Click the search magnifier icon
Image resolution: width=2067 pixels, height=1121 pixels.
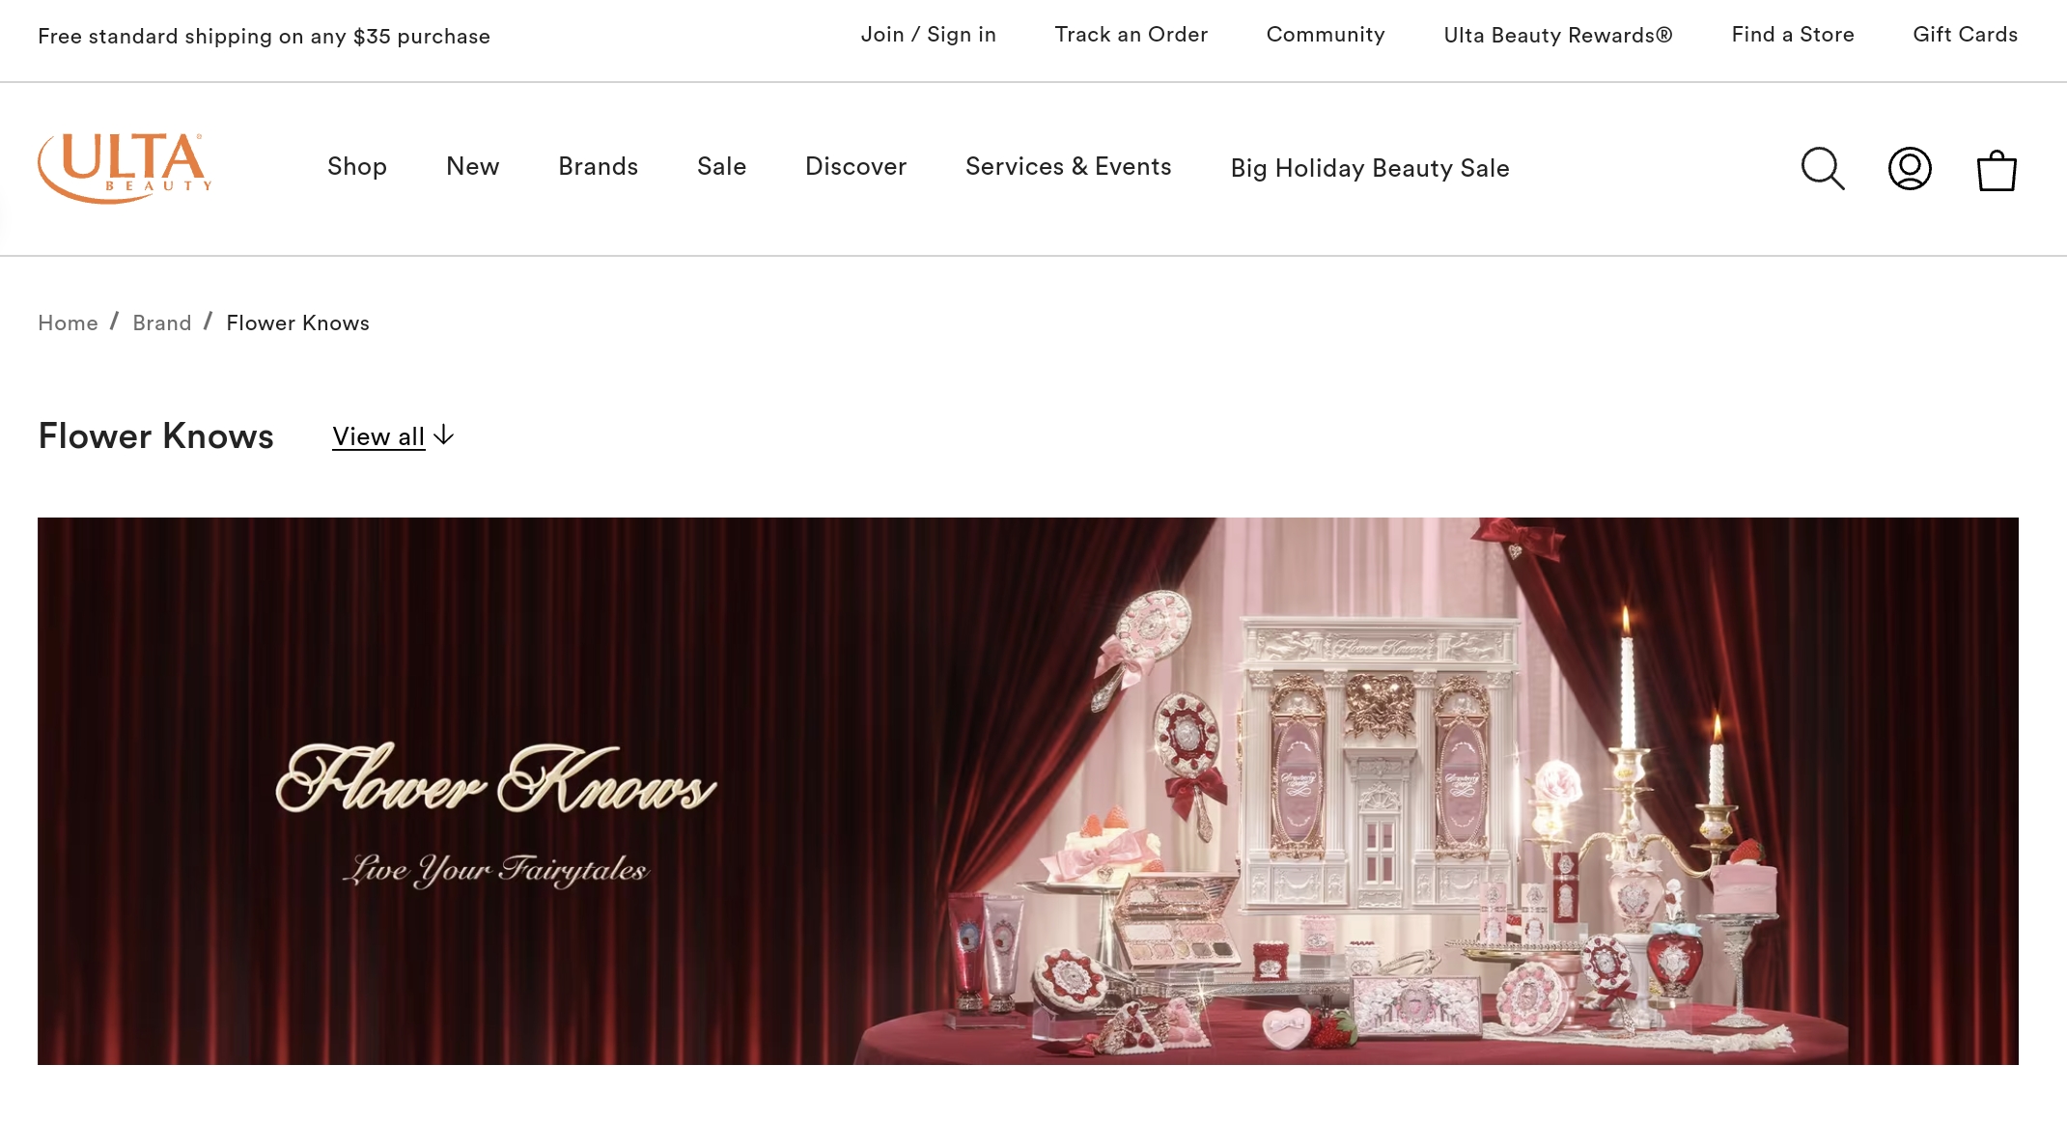(1823, 169)
